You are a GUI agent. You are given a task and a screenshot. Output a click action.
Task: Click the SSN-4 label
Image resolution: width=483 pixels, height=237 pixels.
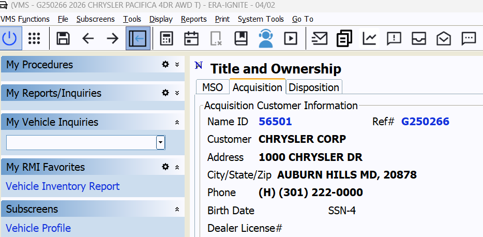(342, 211)
